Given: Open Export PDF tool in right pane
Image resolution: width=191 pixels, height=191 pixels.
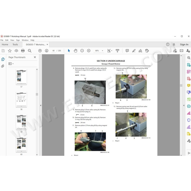Looking at the screenshot, I should [x=189, y=65].
